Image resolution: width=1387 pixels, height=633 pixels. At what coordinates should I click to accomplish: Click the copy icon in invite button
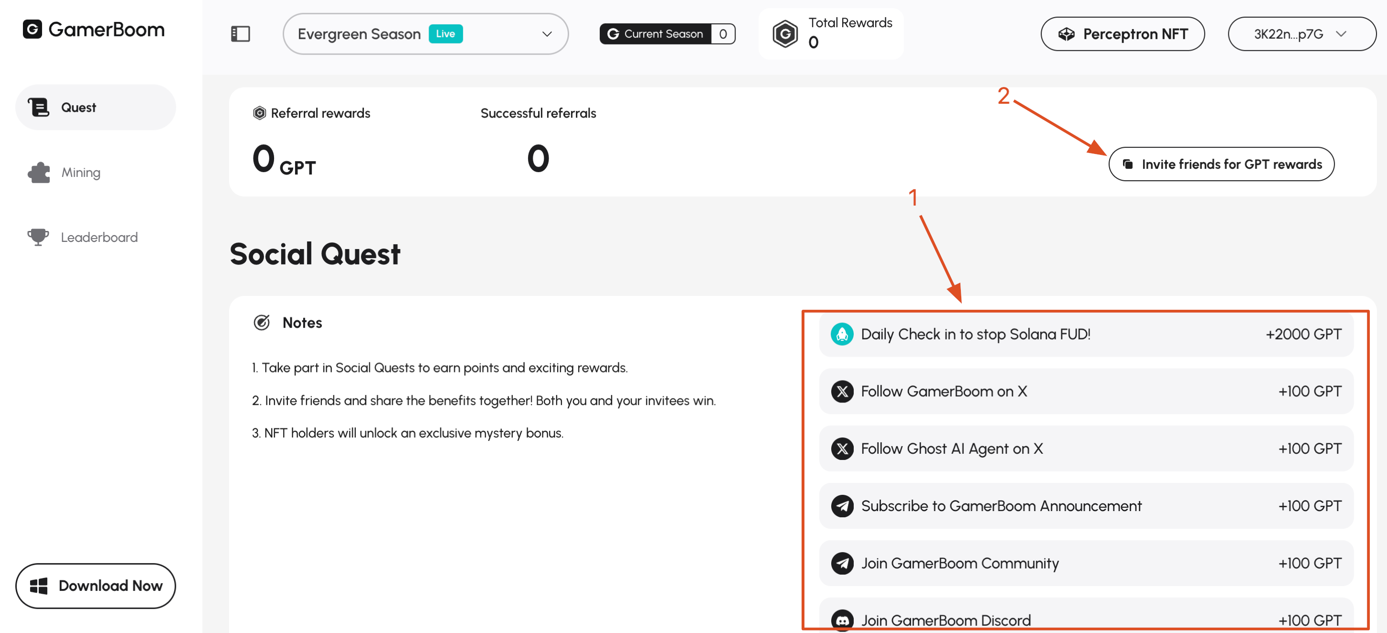pyautogui.click(x=1128, y=164)
